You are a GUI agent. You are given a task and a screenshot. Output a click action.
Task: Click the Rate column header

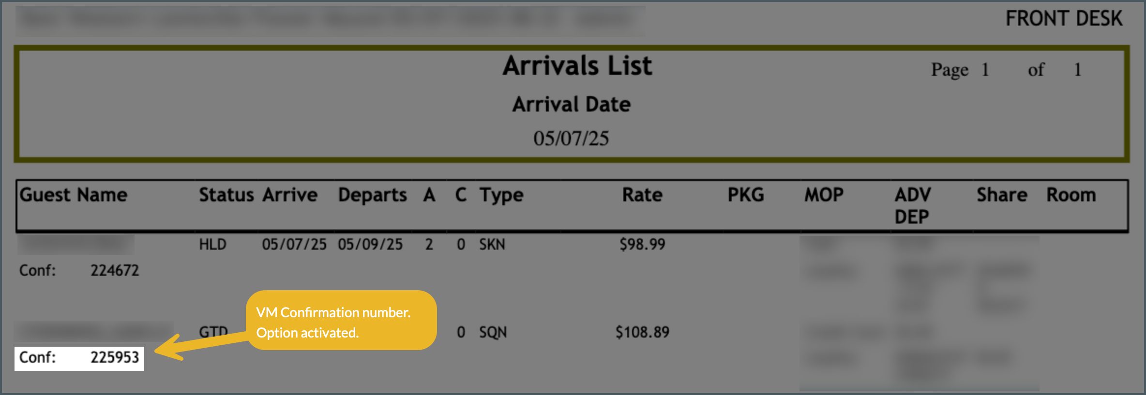pos(642,195)
